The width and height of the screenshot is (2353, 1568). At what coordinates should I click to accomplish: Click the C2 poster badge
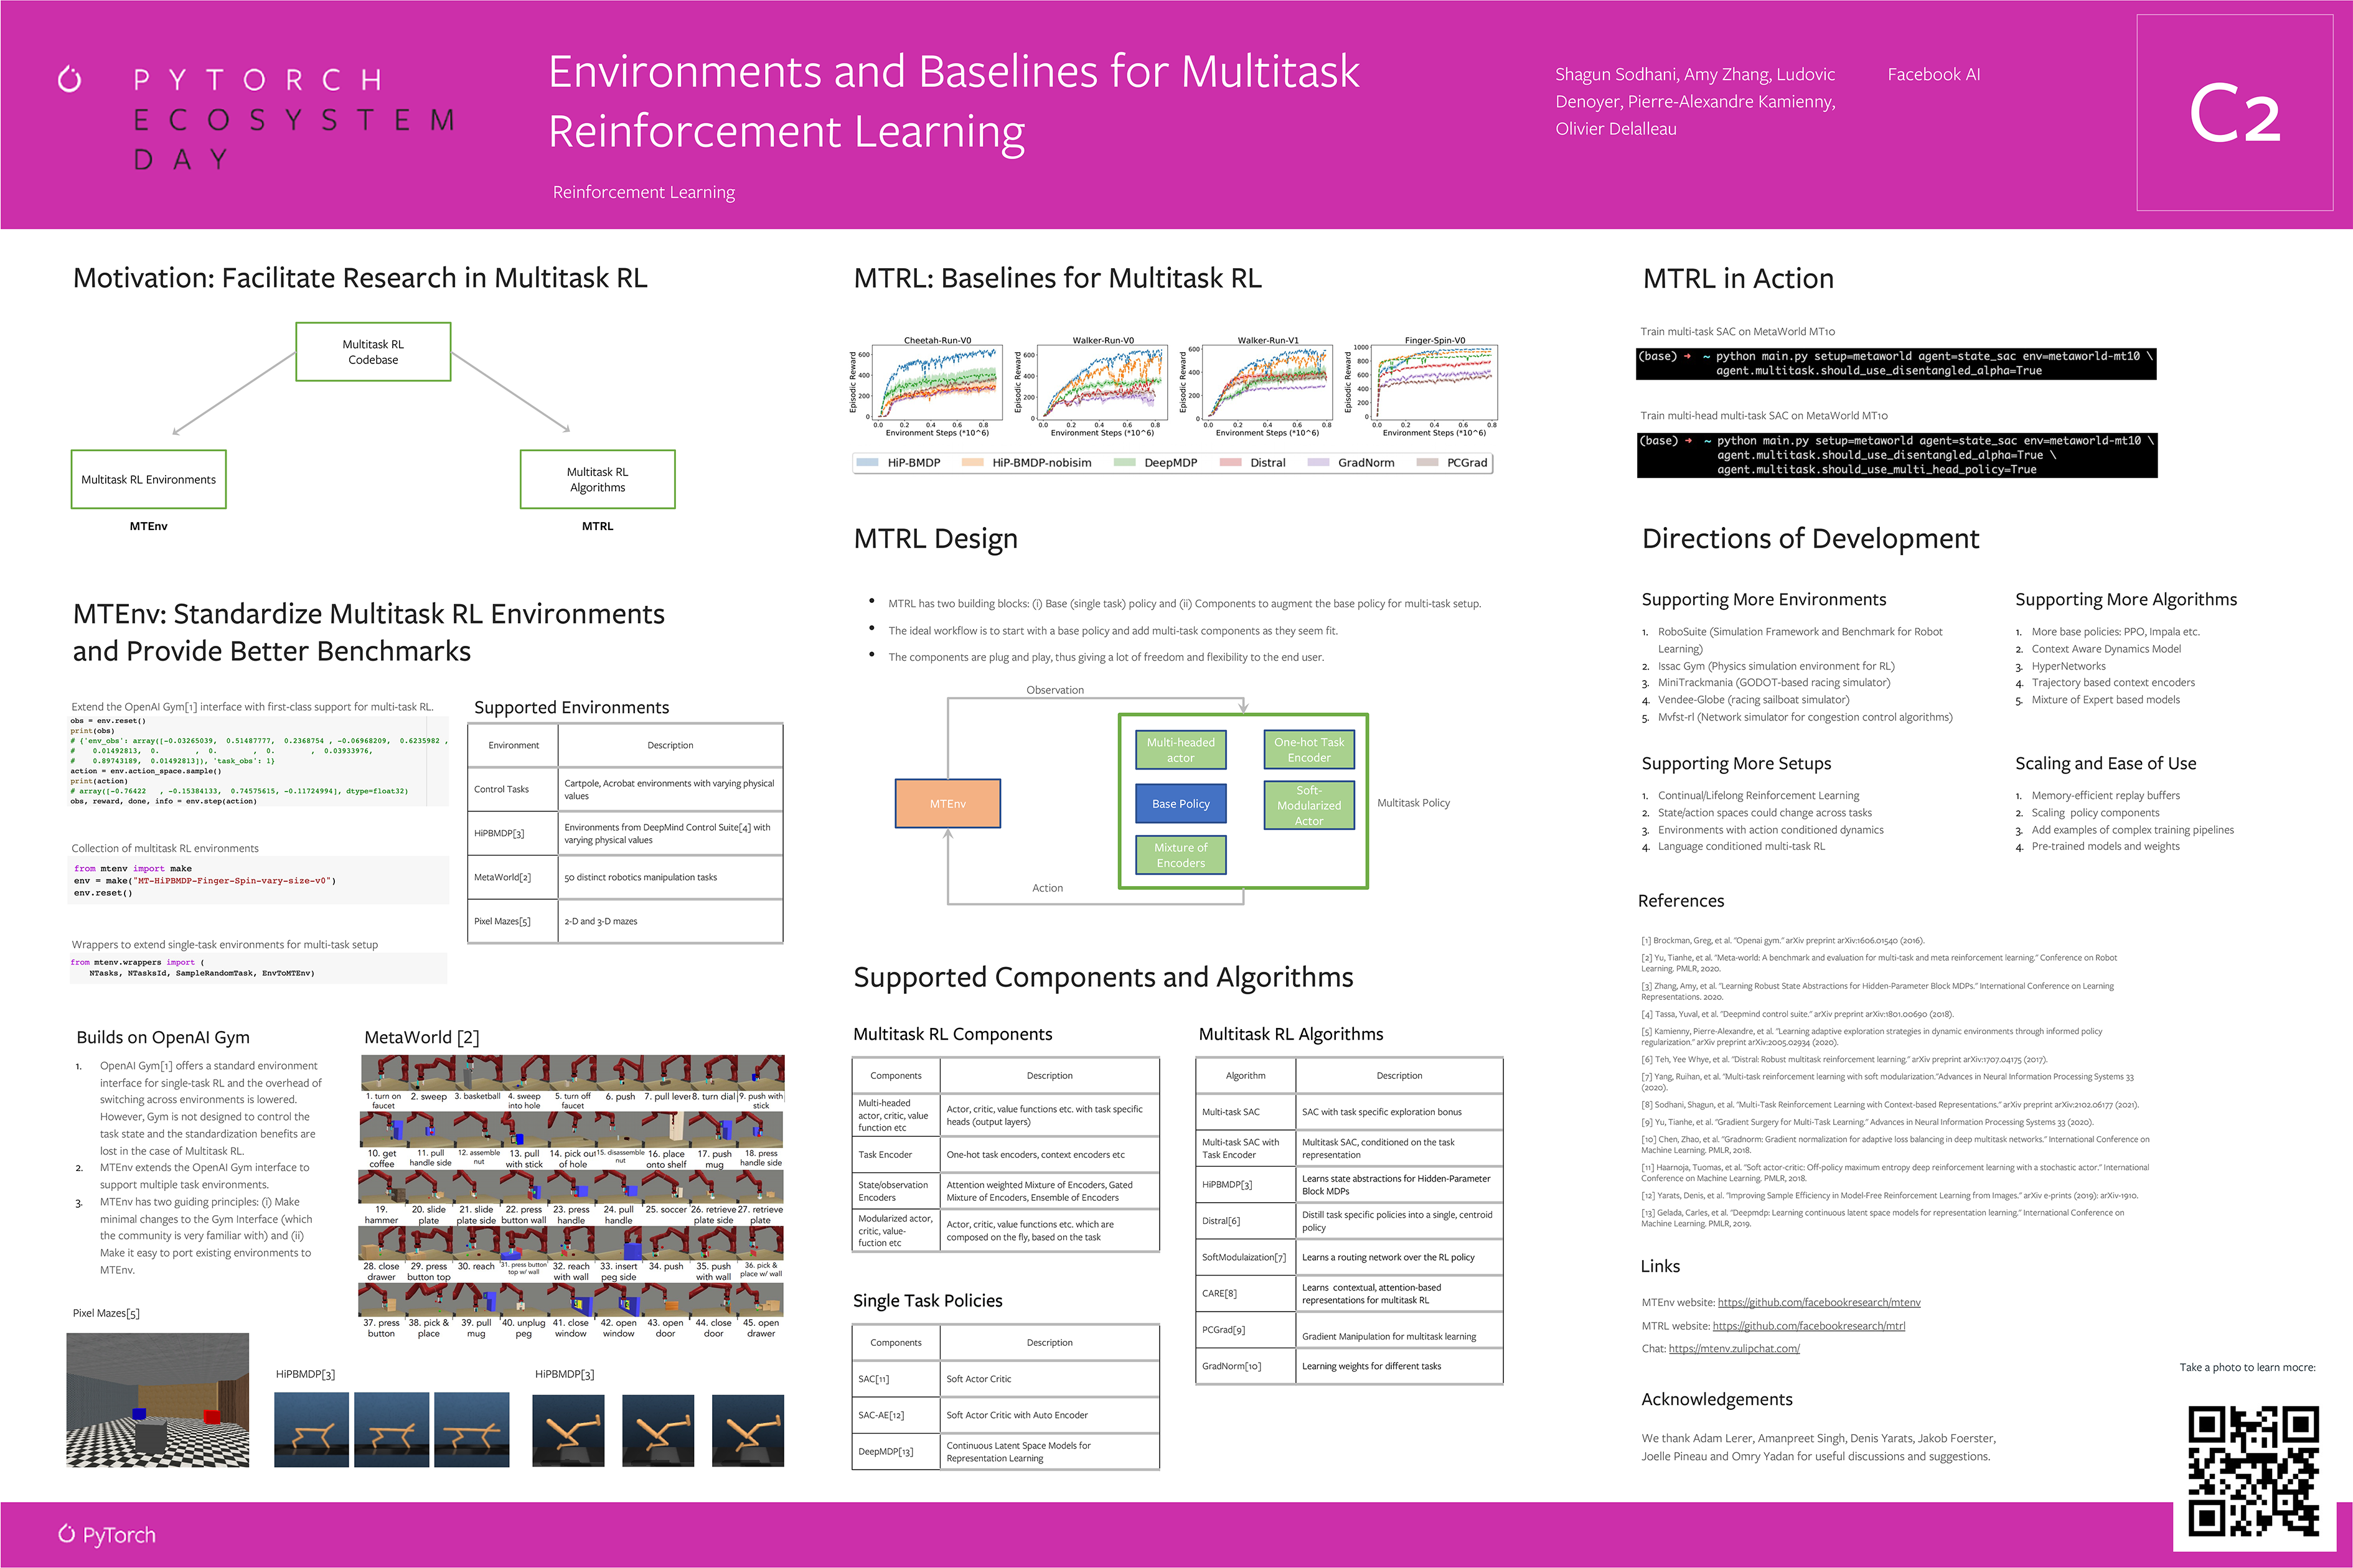pyautogui.click(x=2234, y=113)
